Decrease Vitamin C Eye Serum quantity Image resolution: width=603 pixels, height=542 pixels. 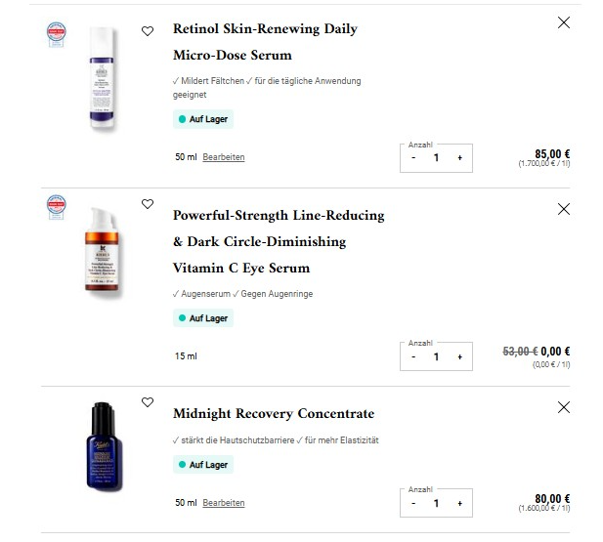(x=413, y=356)
